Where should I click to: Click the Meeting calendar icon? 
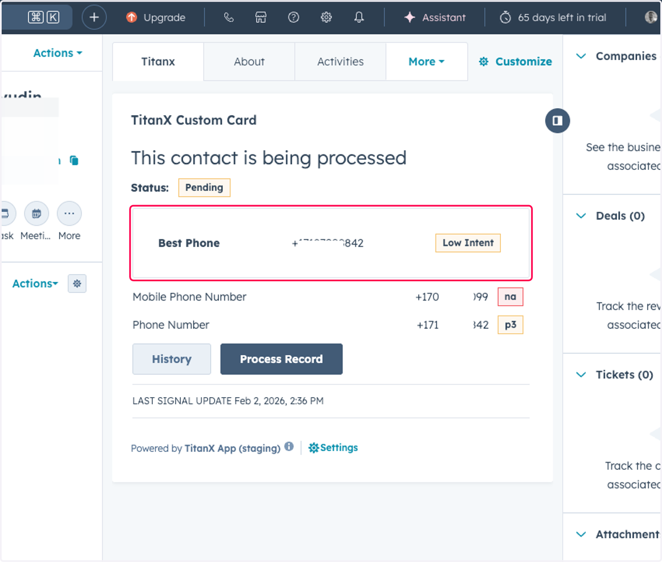click(36, 213)
